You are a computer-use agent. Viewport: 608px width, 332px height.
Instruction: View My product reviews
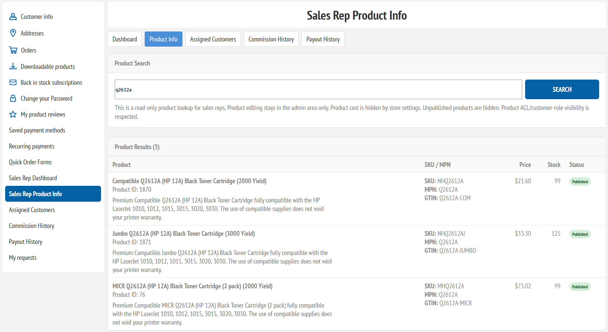click(43, 114)
